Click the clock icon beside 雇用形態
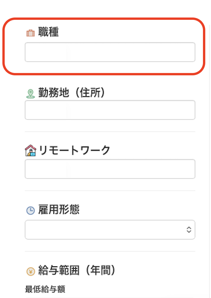 click(x=30, y=211)
